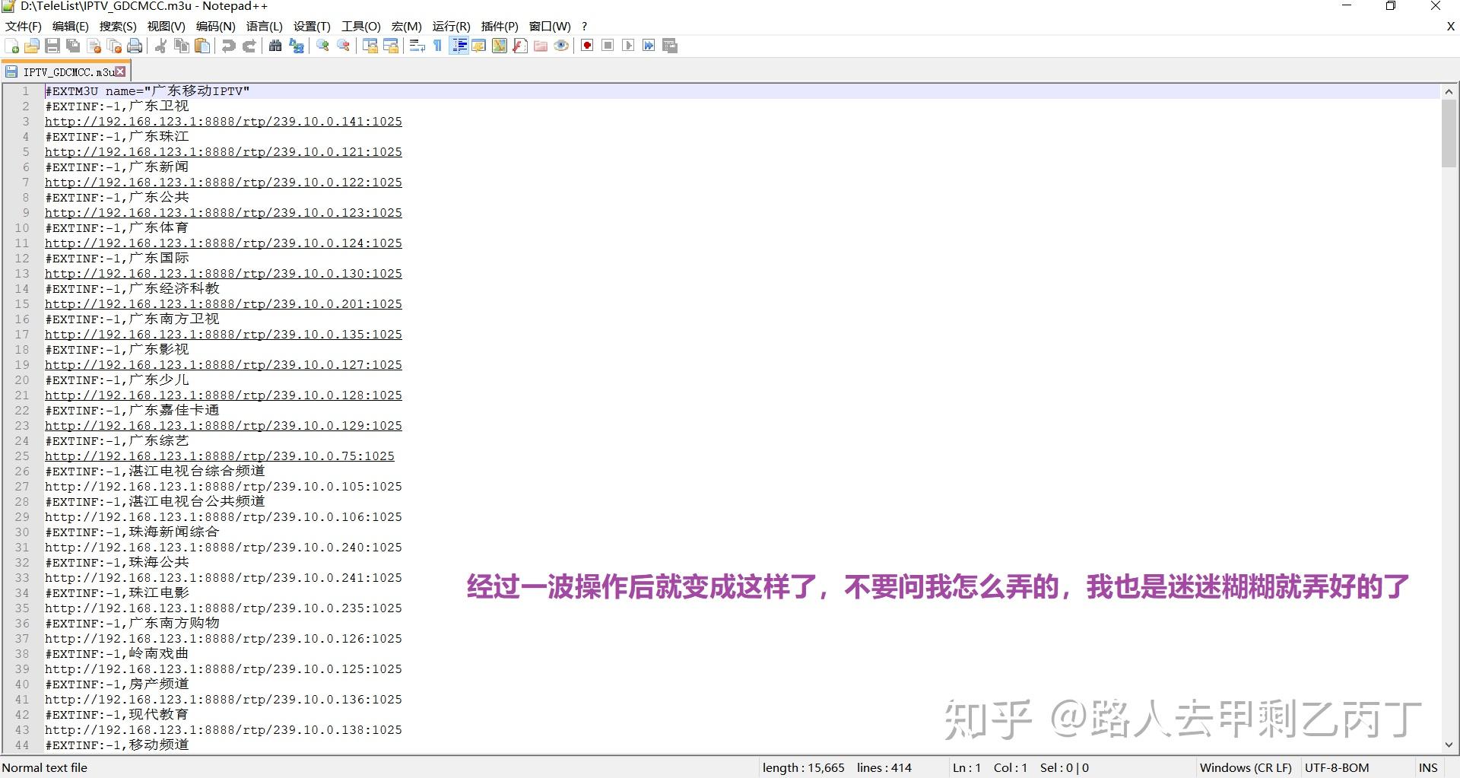This screenshot has width=1460, height=778.
Task: Start macro recording
Action: coord(586,46)
